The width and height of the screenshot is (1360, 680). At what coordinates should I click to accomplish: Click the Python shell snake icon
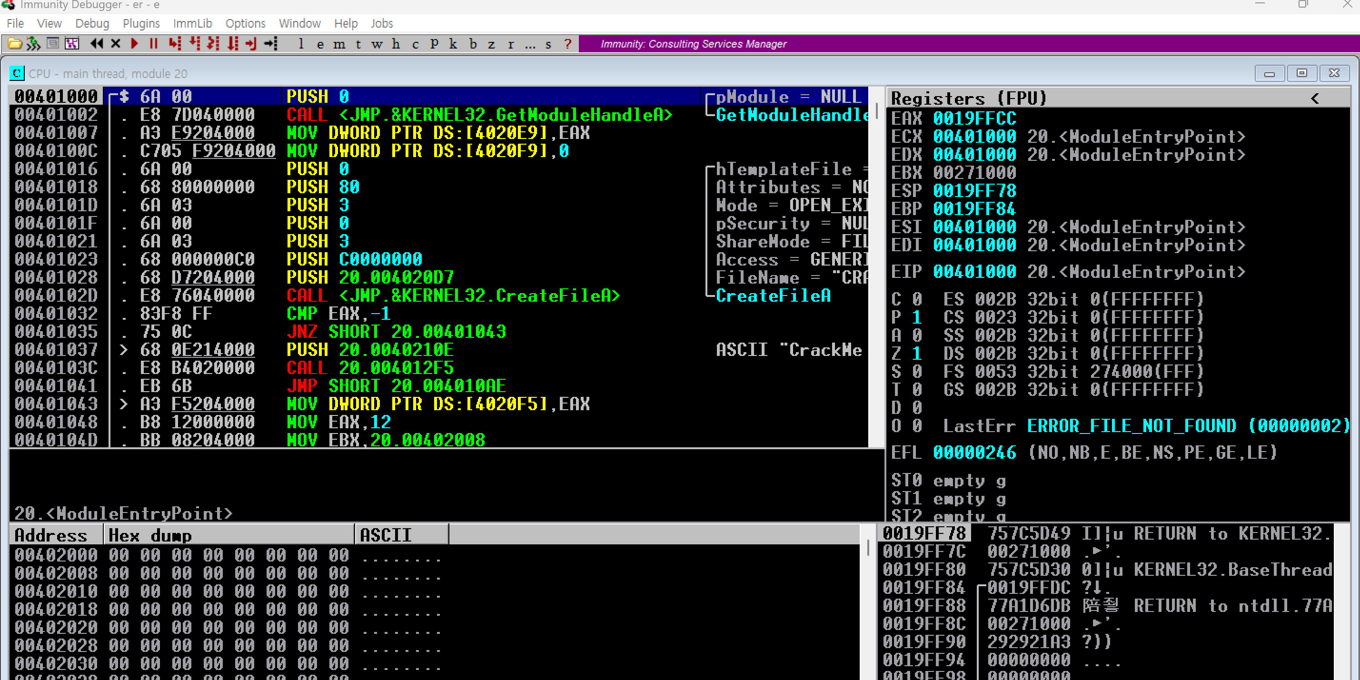[x=33, y=44]
